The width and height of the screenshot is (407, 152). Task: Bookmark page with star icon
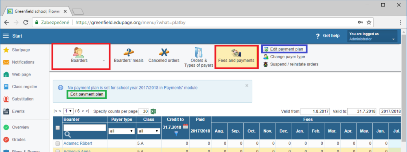tap(369, 22)
